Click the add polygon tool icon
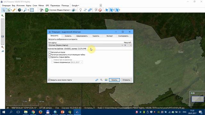Screen dimensions: 205x115 click(90, 10)
